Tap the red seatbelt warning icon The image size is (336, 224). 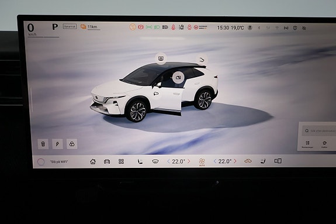pos(174,27)
